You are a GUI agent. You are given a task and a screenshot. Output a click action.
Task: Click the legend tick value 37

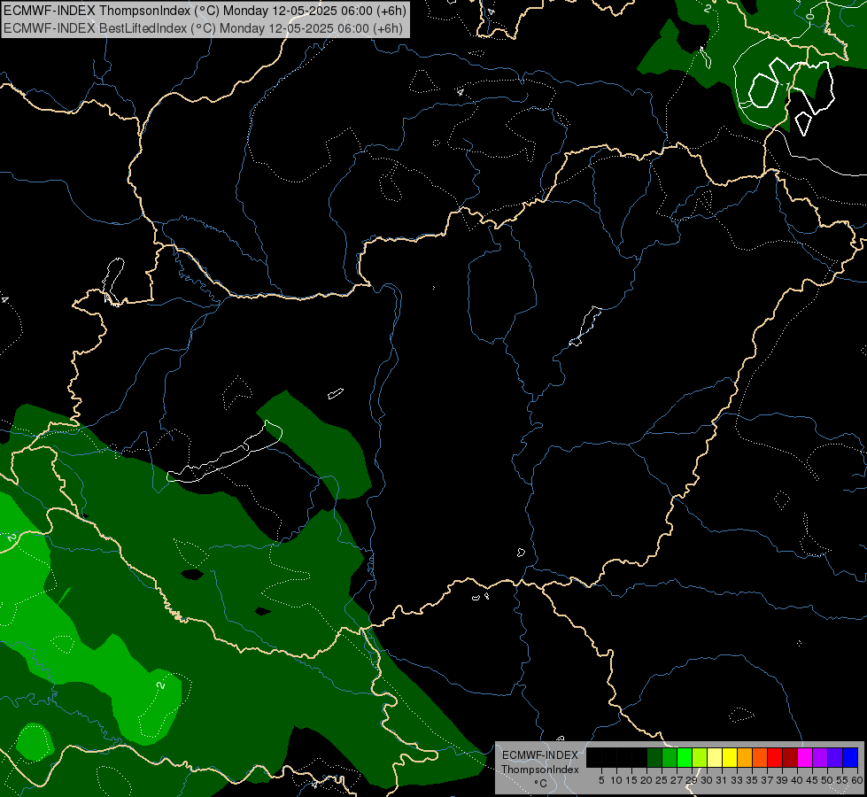coord(767,780)
